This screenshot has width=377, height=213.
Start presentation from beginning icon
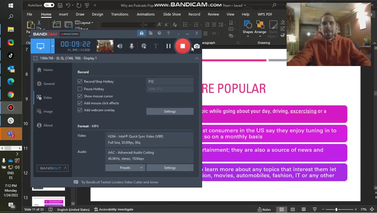click(x=87, y=5)
